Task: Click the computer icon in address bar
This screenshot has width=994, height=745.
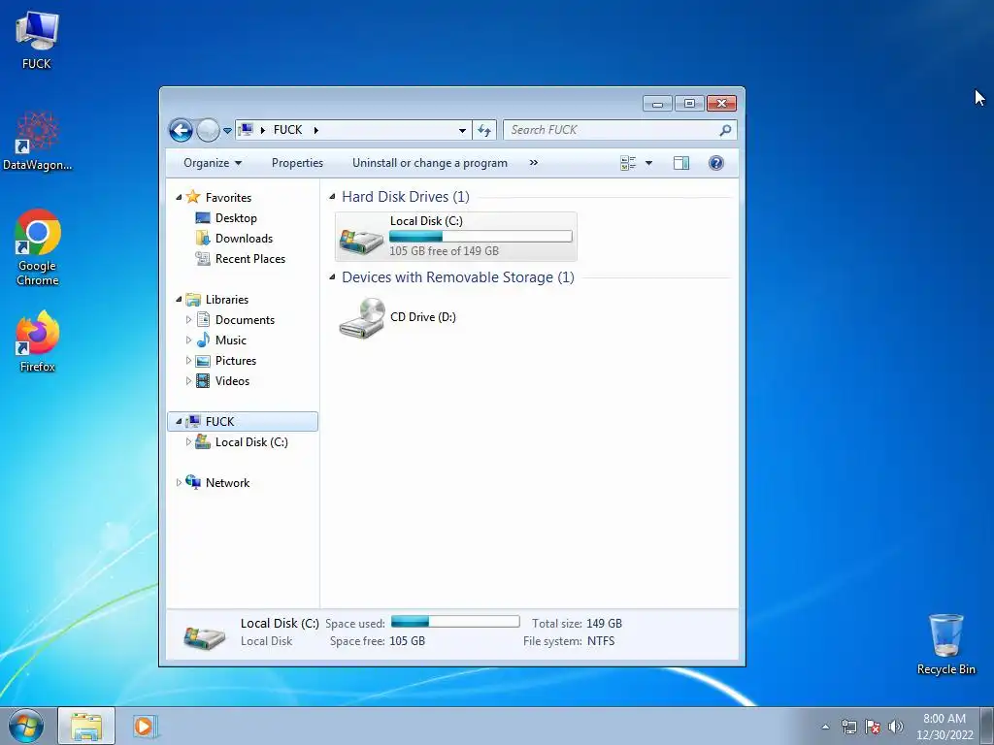Action: click(246, 130)
